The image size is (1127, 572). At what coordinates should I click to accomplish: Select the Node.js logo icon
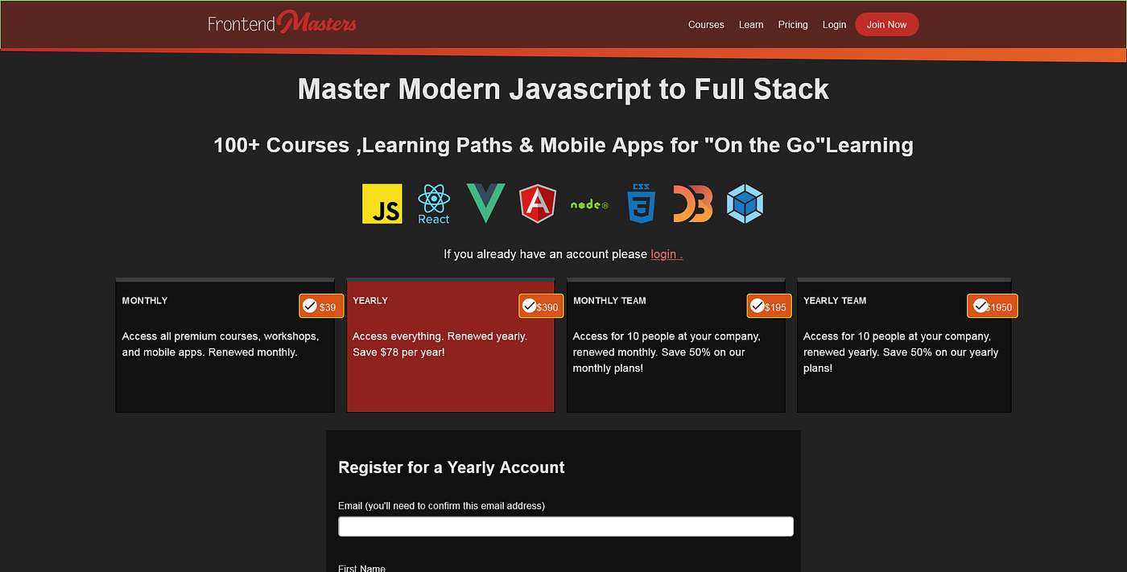pyautogui.click(x=588, y=204)
